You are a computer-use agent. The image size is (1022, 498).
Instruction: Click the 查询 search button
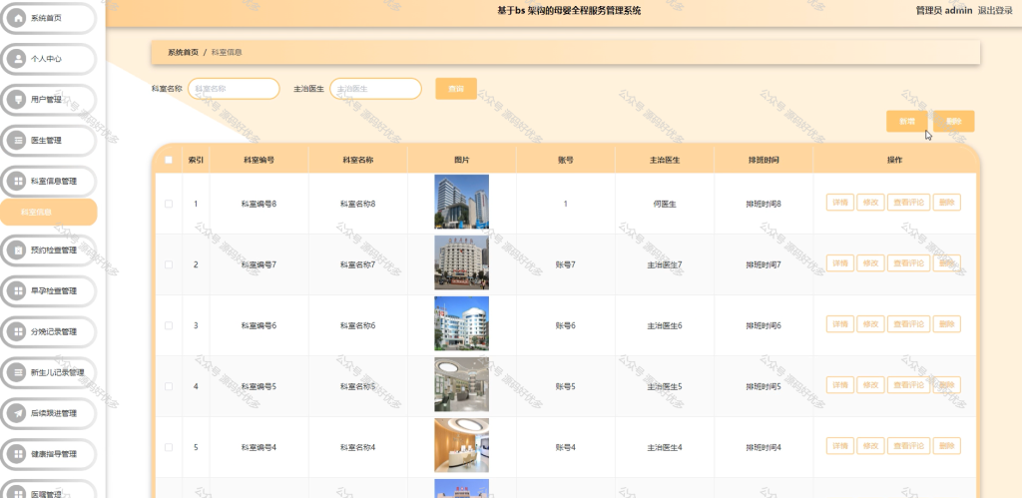point(456,89)
